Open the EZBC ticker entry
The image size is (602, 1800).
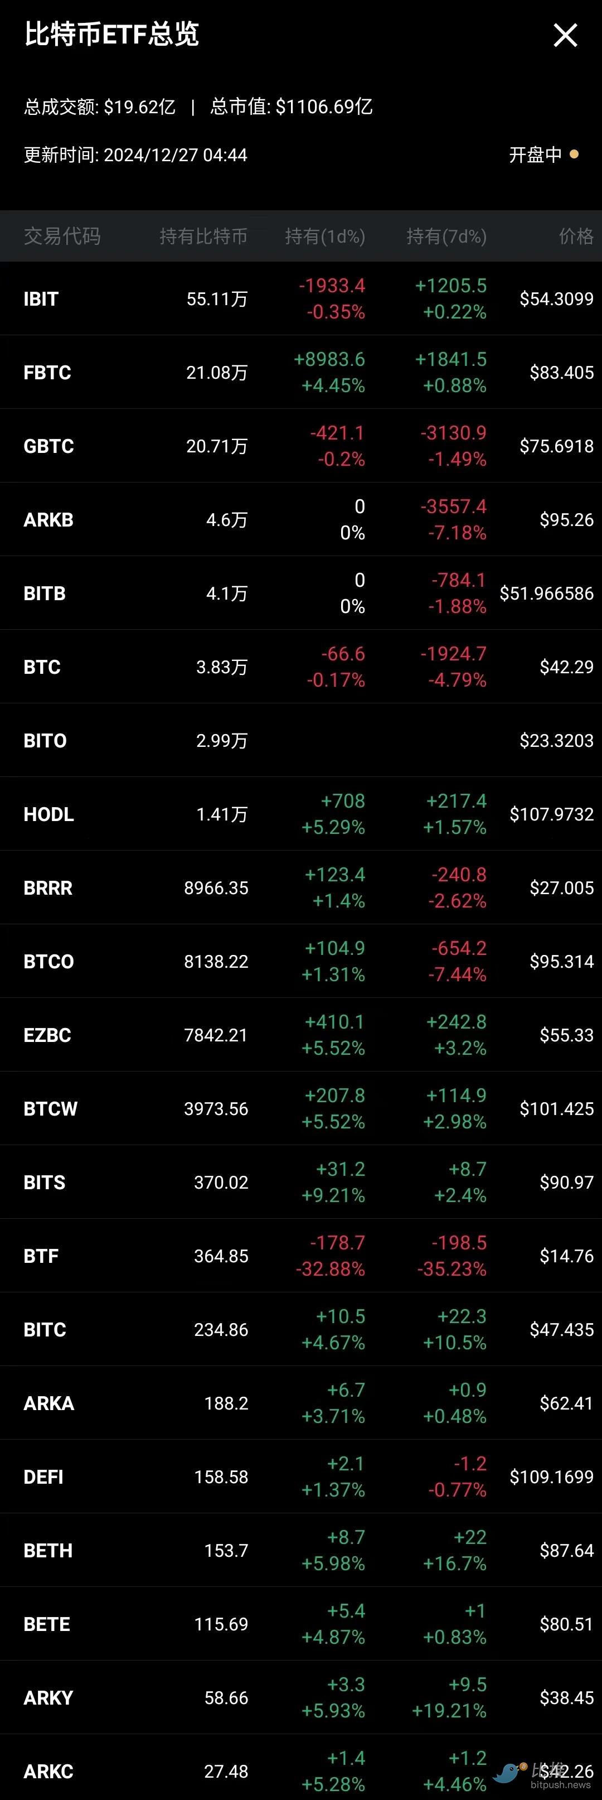pyautogui.click(x=47, y=1035)
